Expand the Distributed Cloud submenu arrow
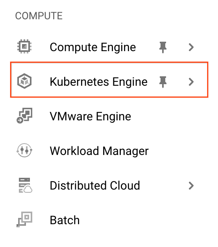 click(191, 186)
